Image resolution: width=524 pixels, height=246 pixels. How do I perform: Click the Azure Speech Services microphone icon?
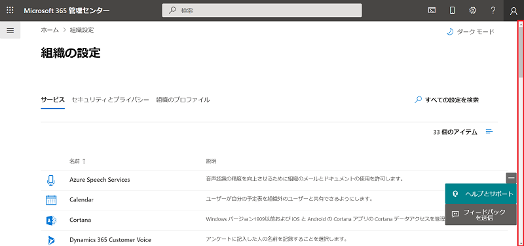point(50,180)
